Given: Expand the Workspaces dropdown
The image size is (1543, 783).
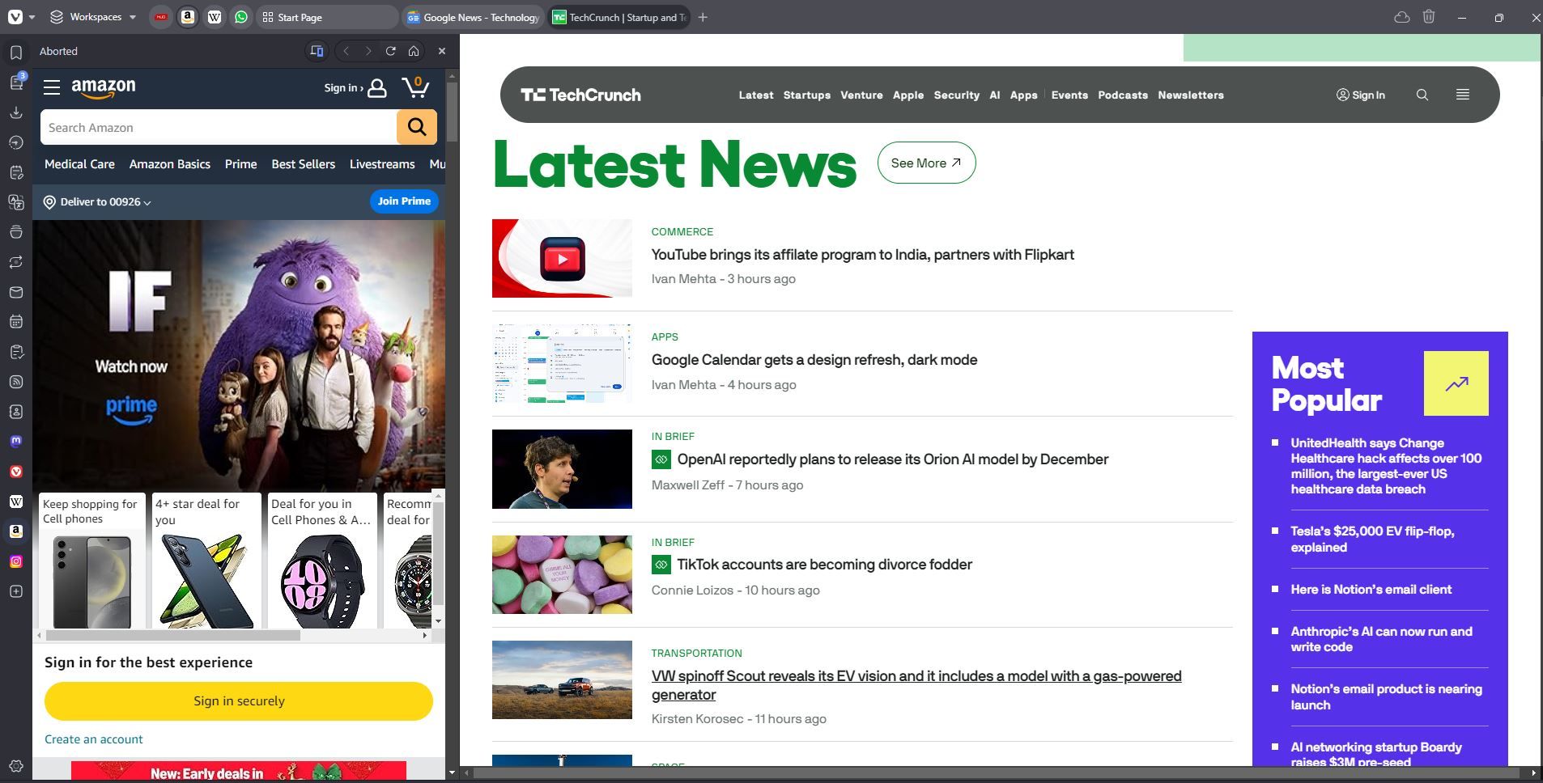Looking at the screenshot, I should [x=93, y=17].
